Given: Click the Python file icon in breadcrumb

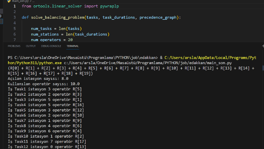Looking at the screenshot, I should tap(9, 1).
